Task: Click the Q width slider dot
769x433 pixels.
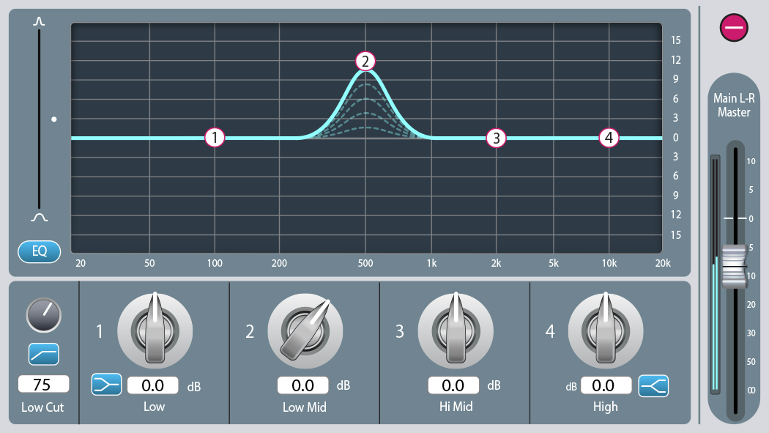Action: pyautogui.click(x=54, y=119)
